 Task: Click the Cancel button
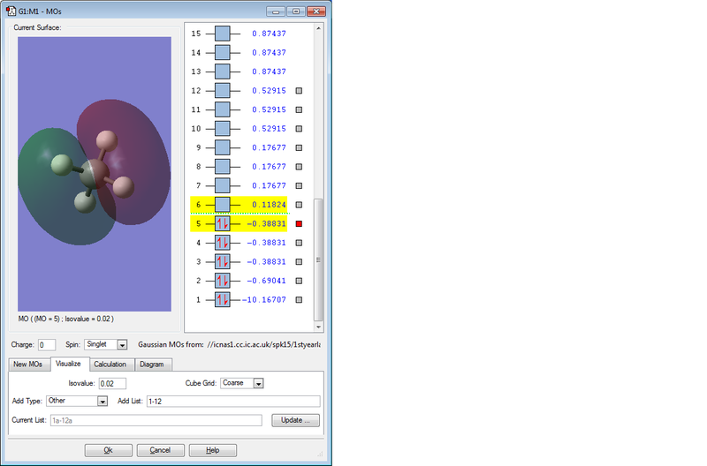coord(161,450)
